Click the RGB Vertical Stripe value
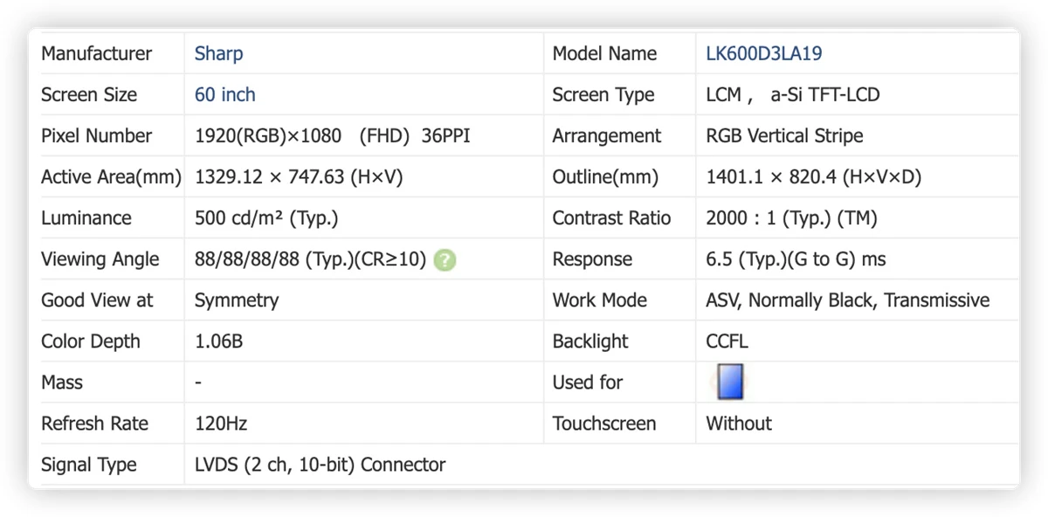 tap(784, 135)
